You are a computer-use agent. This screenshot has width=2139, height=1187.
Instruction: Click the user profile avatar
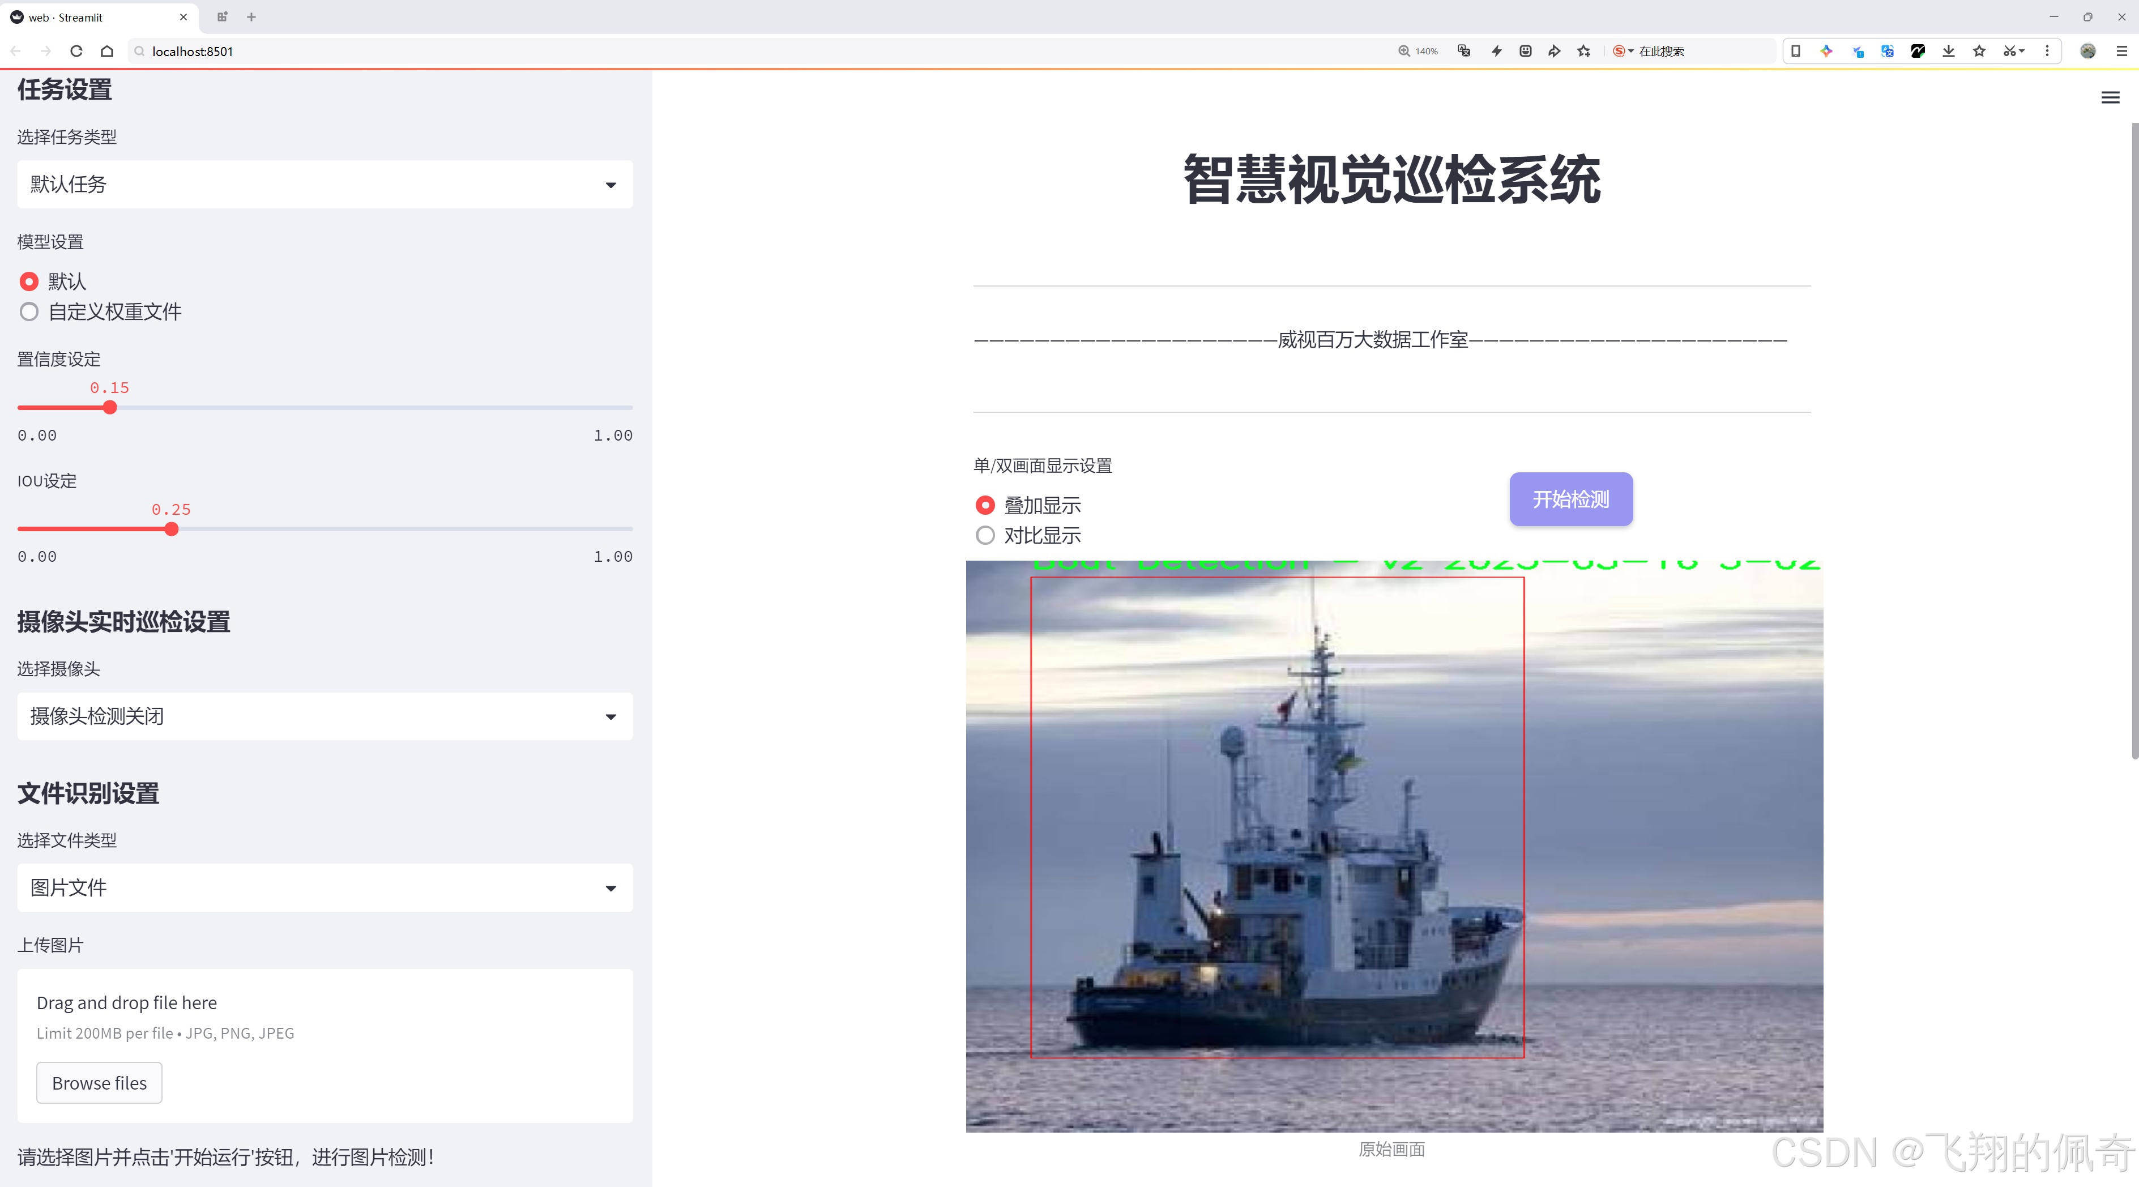click(2087, 52)
